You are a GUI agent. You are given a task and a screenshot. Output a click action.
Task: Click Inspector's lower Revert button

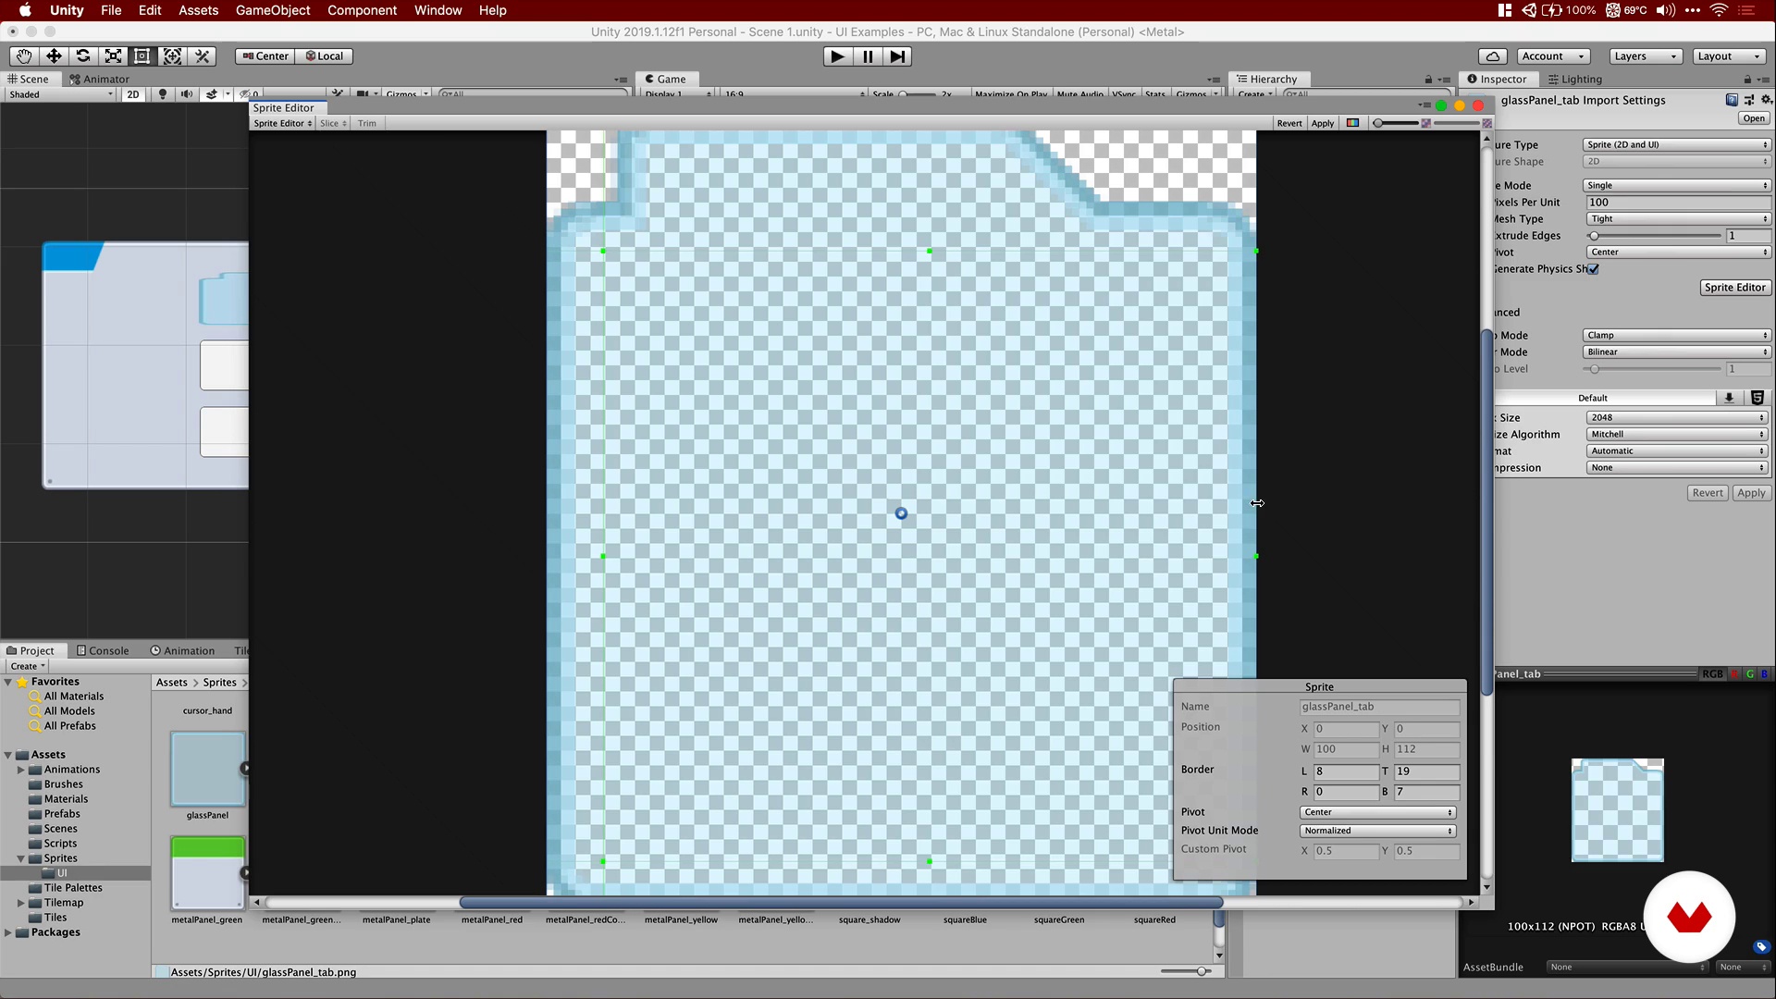tap(1708, 493)
